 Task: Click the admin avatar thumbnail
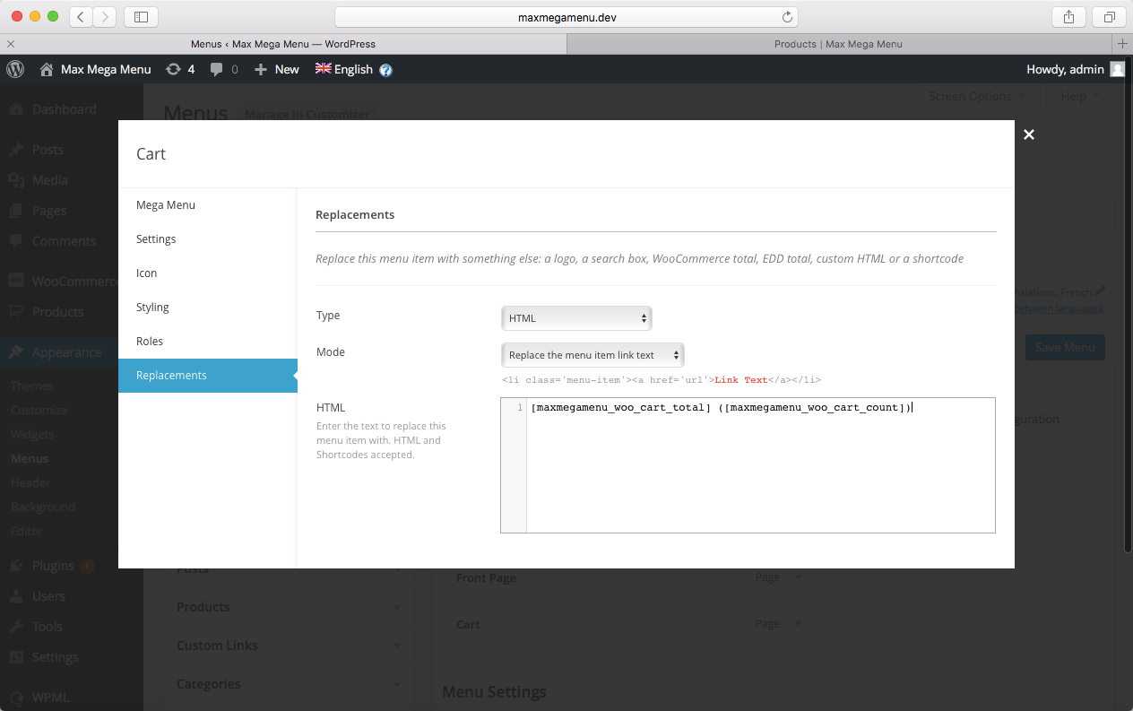coord(1117,69)
